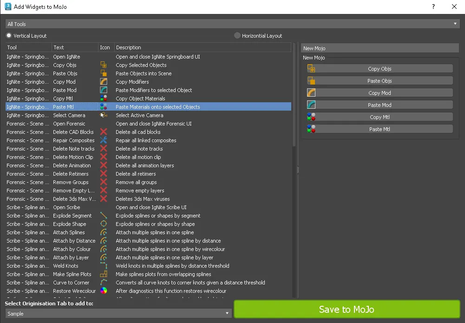Select the Open Scribe row
465x323 pixels.
click(148, 207)
